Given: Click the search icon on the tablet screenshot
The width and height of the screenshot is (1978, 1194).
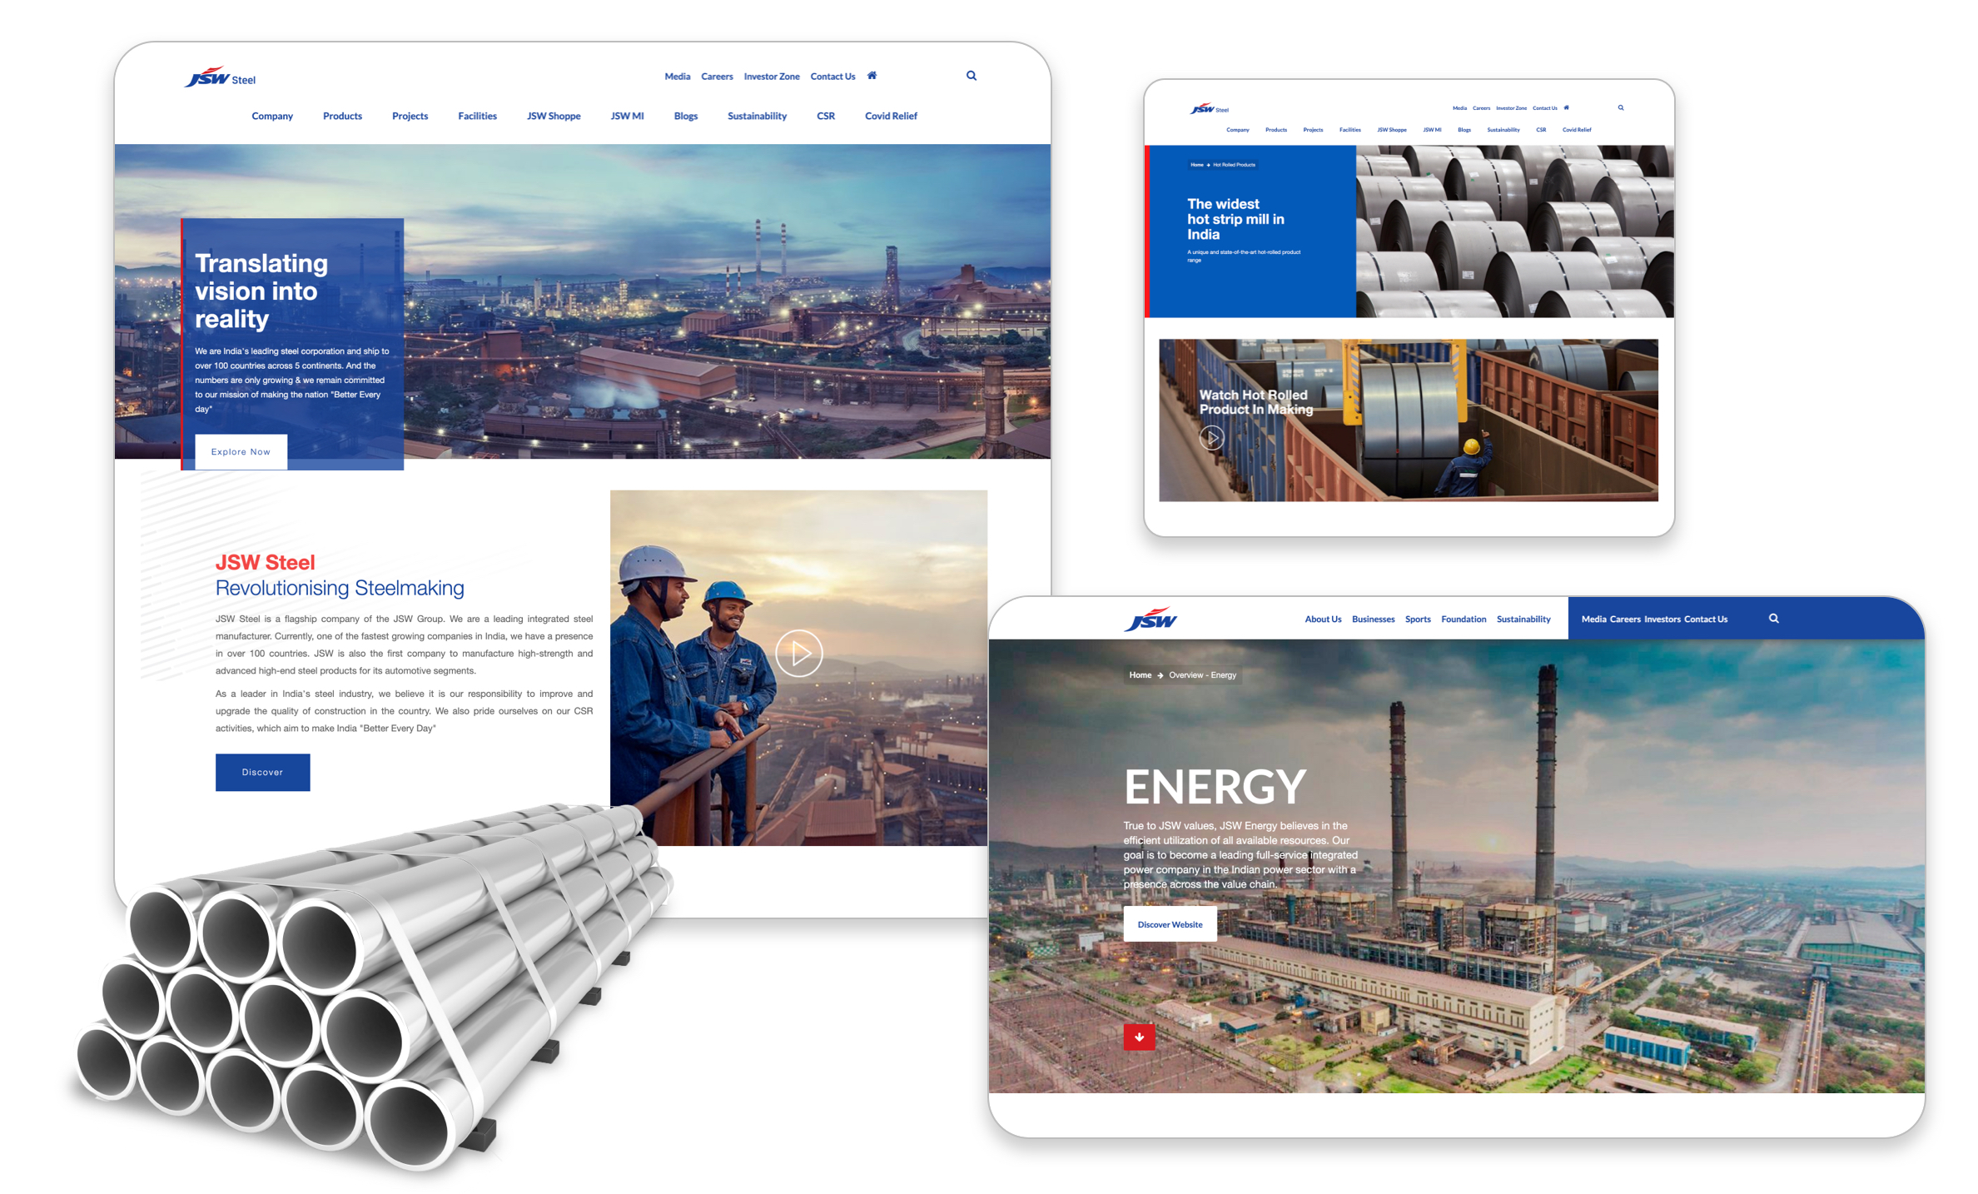Looking at the screenshot, I should pyautogui.click(x=1621, y=107).
